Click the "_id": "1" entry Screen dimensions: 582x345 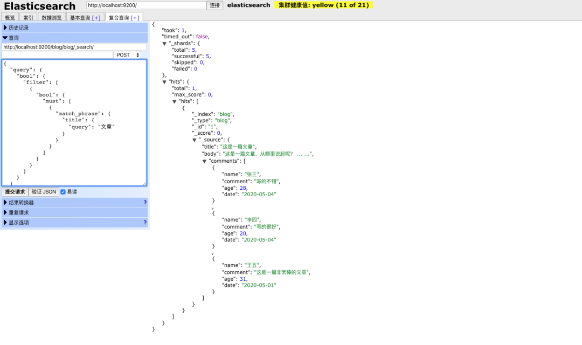click(x=205, y=127)
